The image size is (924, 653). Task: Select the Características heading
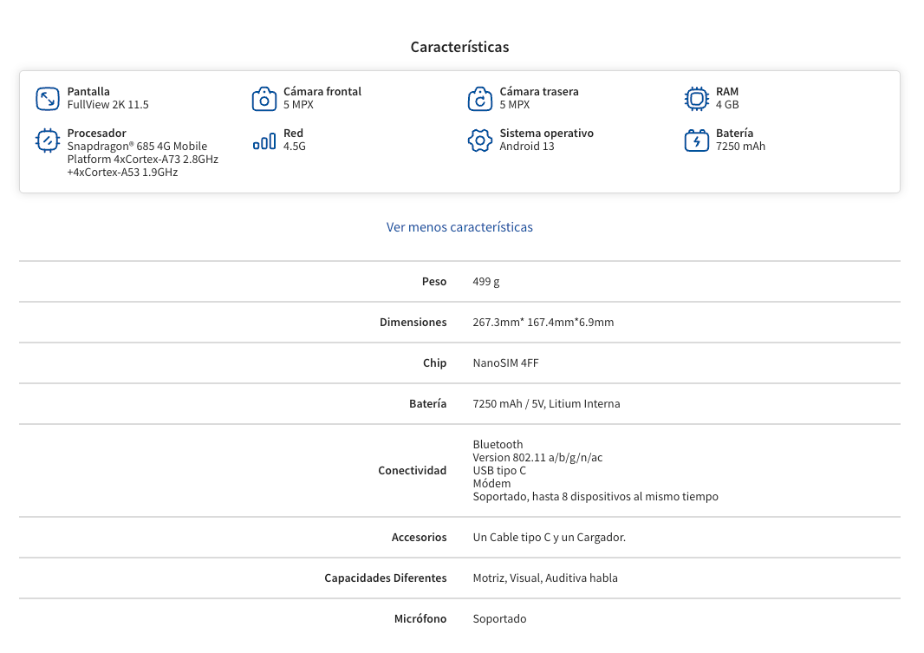point(459,47)
